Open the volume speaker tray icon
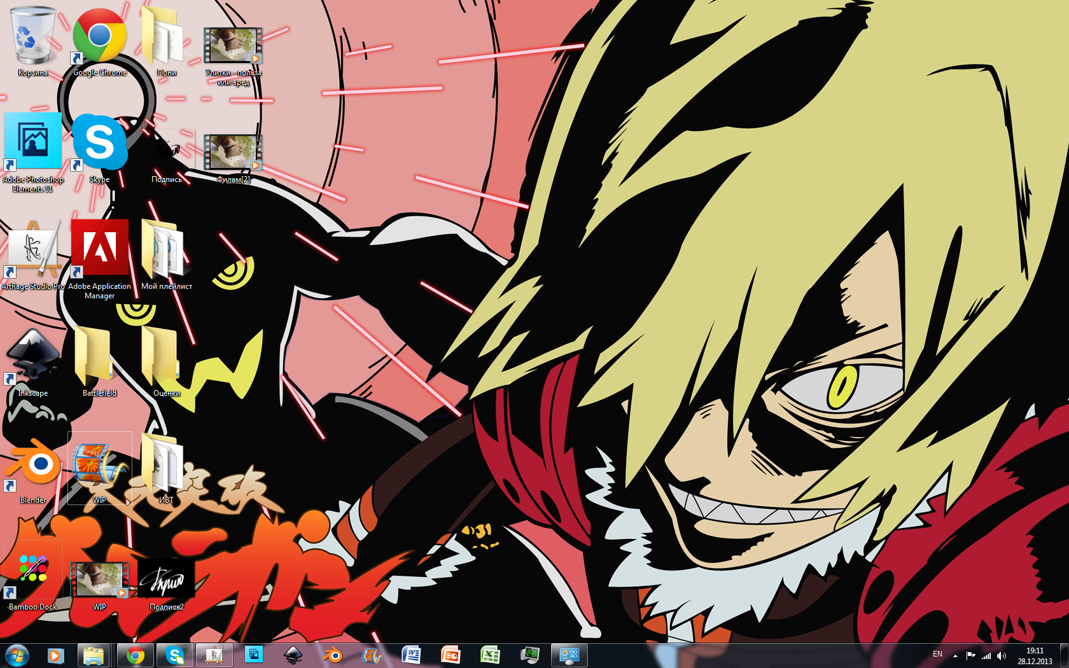Viewport: 1069px width, 668px height. coord(1002,655)
